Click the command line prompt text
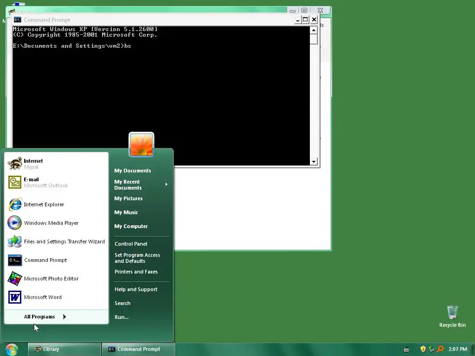Screen dimensions: 475x356 coord(72,46)
